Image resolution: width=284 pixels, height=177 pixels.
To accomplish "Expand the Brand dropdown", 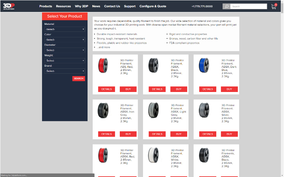I will [x=65, y=71].
